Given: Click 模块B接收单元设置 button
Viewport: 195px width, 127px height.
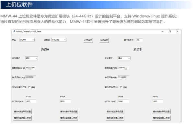Looking at the screenshot, I should tap(161, 112).
